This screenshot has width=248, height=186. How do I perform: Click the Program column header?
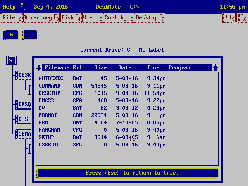pos(179,68)
